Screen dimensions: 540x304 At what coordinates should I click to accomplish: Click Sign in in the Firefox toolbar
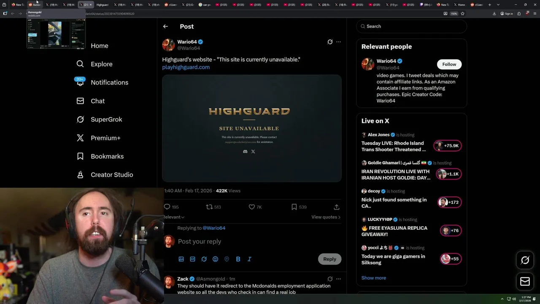point(507,14)
